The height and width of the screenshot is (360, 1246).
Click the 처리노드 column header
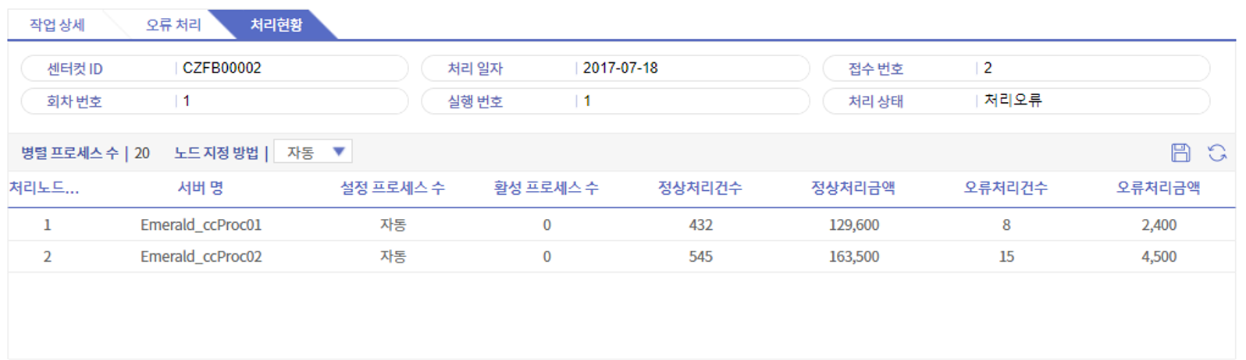[x=44, y=188]
